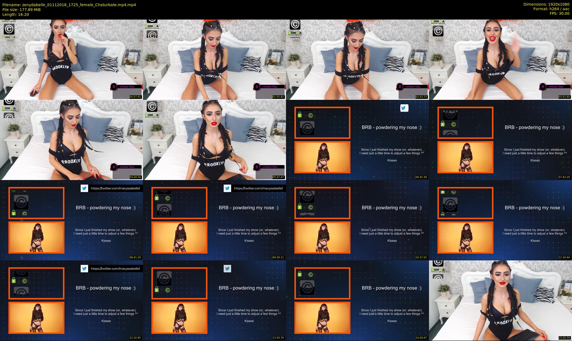The width and height of the screenshot is (572, 341).
Task: Click the green lock icon in the 09:39 frame
Action: (x=157, y=198)
